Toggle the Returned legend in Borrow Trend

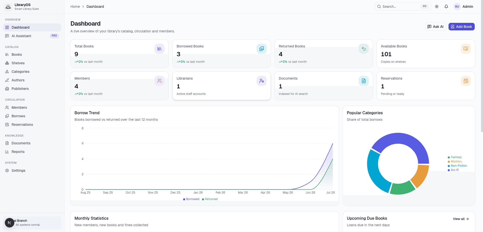210,199
